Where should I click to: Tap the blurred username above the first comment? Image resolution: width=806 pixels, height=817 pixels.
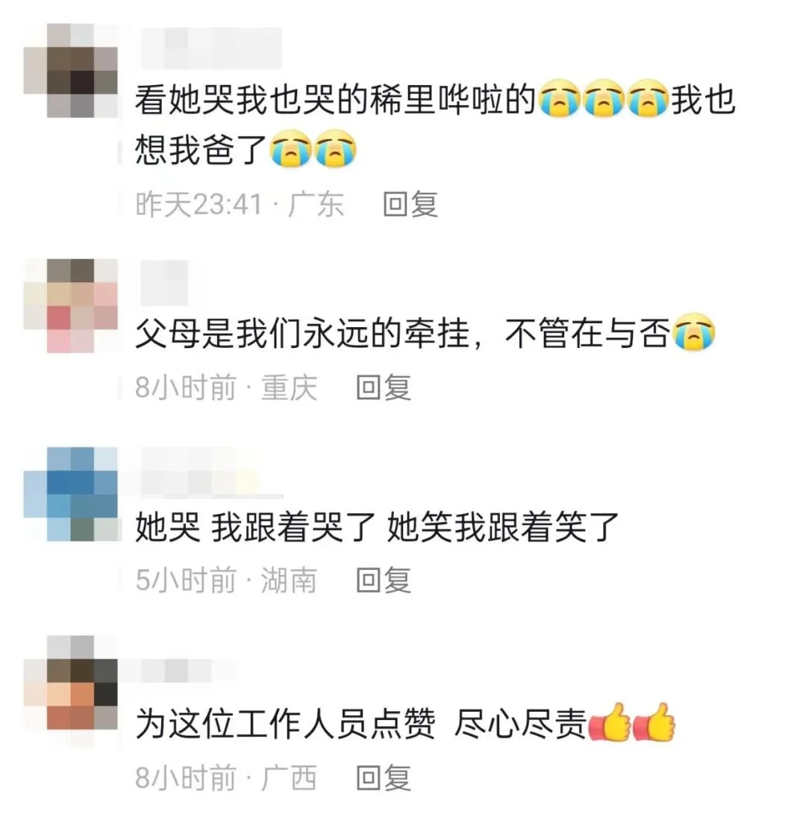pos(211,48)
